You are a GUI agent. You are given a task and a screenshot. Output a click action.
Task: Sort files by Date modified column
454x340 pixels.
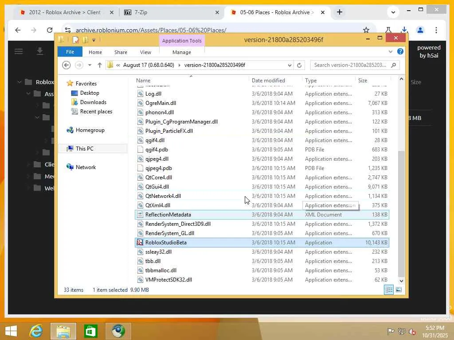275,81
